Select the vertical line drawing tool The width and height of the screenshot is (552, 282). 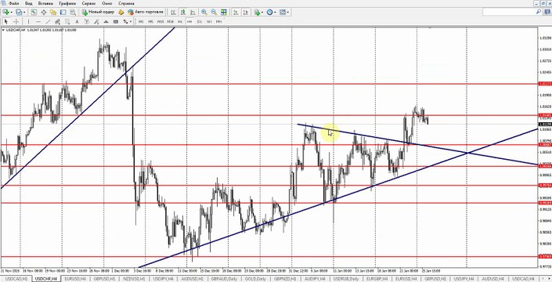28,21
